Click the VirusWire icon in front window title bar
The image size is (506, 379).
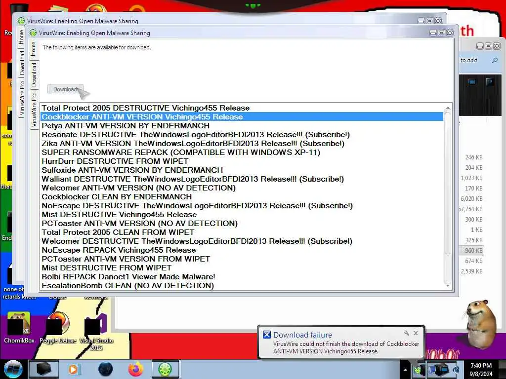33,33
